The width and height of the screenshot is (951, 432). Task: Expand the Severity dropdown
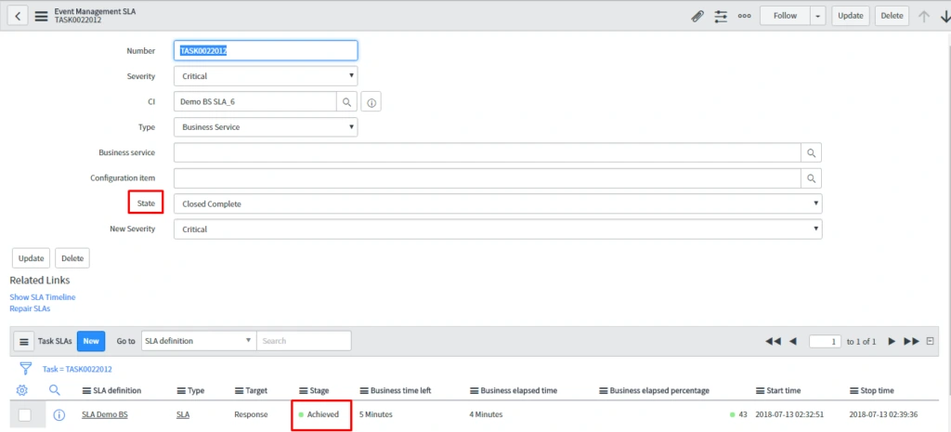coord(266,76)
